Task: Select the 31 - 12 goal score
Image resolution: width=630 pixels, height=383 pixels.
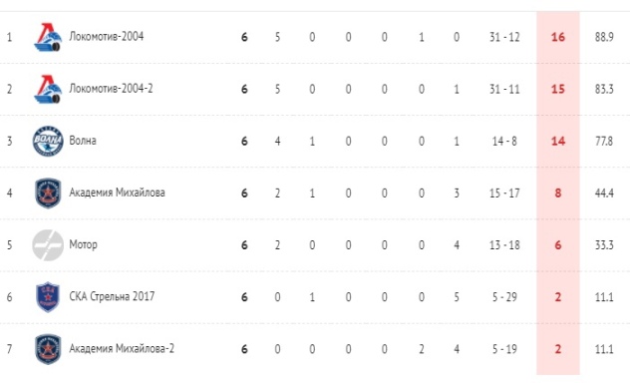Action: point(504,37)
